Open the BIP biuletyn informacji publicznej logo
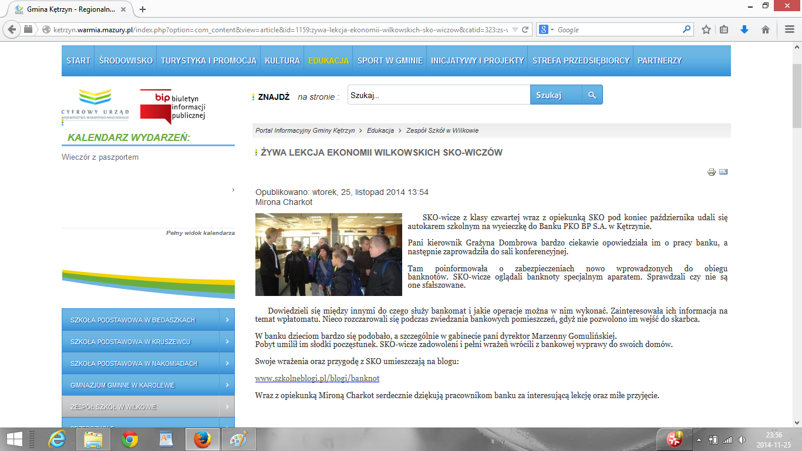The image size is (802, 451). pos(173,106)
